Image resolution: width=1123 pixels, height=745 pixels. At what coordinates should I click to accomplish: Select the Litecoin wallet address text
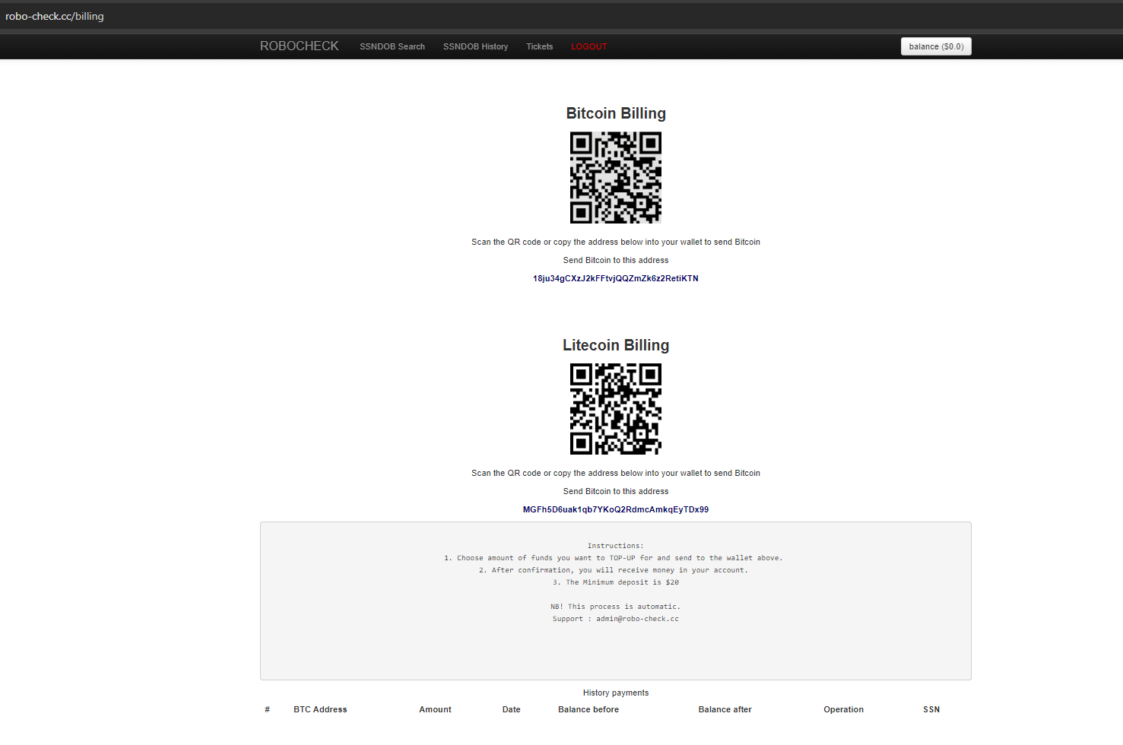click(615, 510)
